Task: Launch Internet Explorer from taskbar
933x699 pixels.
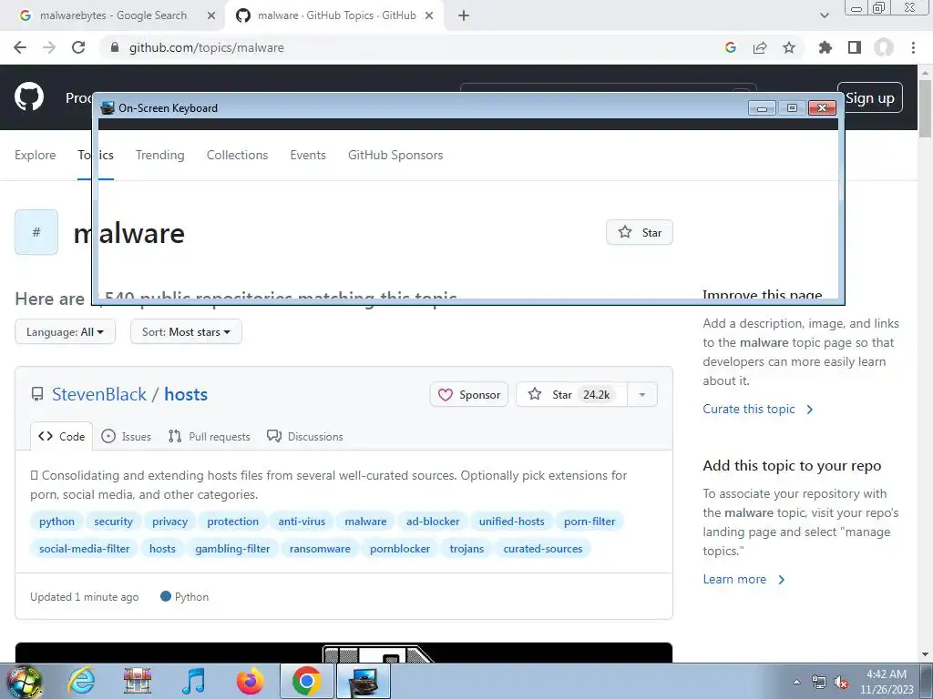Action: (81, 681)
